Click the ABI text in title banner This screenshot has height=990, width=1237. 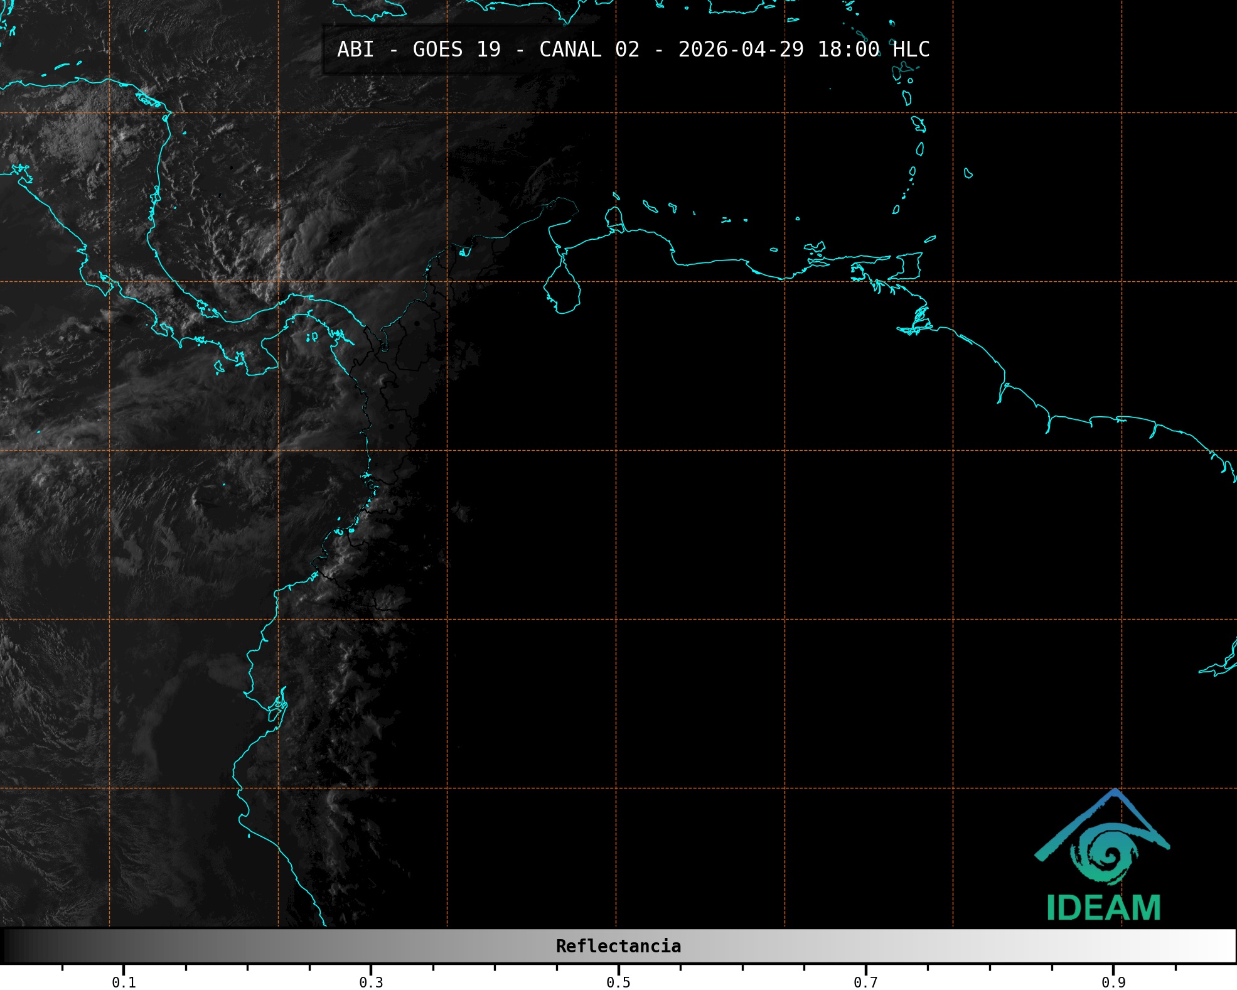[355, 50]
